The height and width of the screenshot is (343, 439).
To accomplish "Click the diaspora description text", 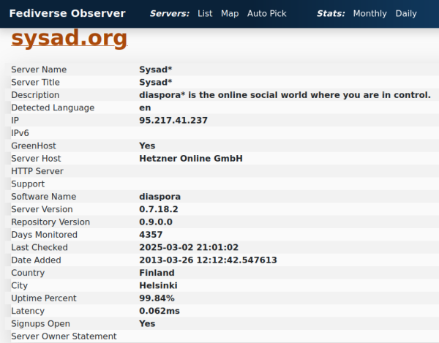I will (285, 95).
